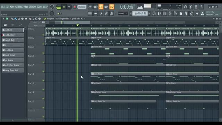Stop playback with the stop button
Screen dimensions: 222x125
[x=69, y=7]
